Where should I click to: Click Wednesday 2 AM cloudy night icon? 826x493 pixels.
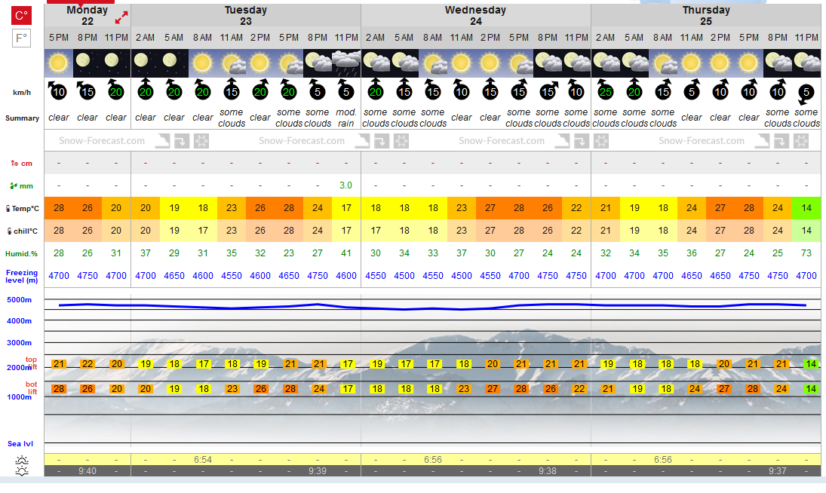376,63
